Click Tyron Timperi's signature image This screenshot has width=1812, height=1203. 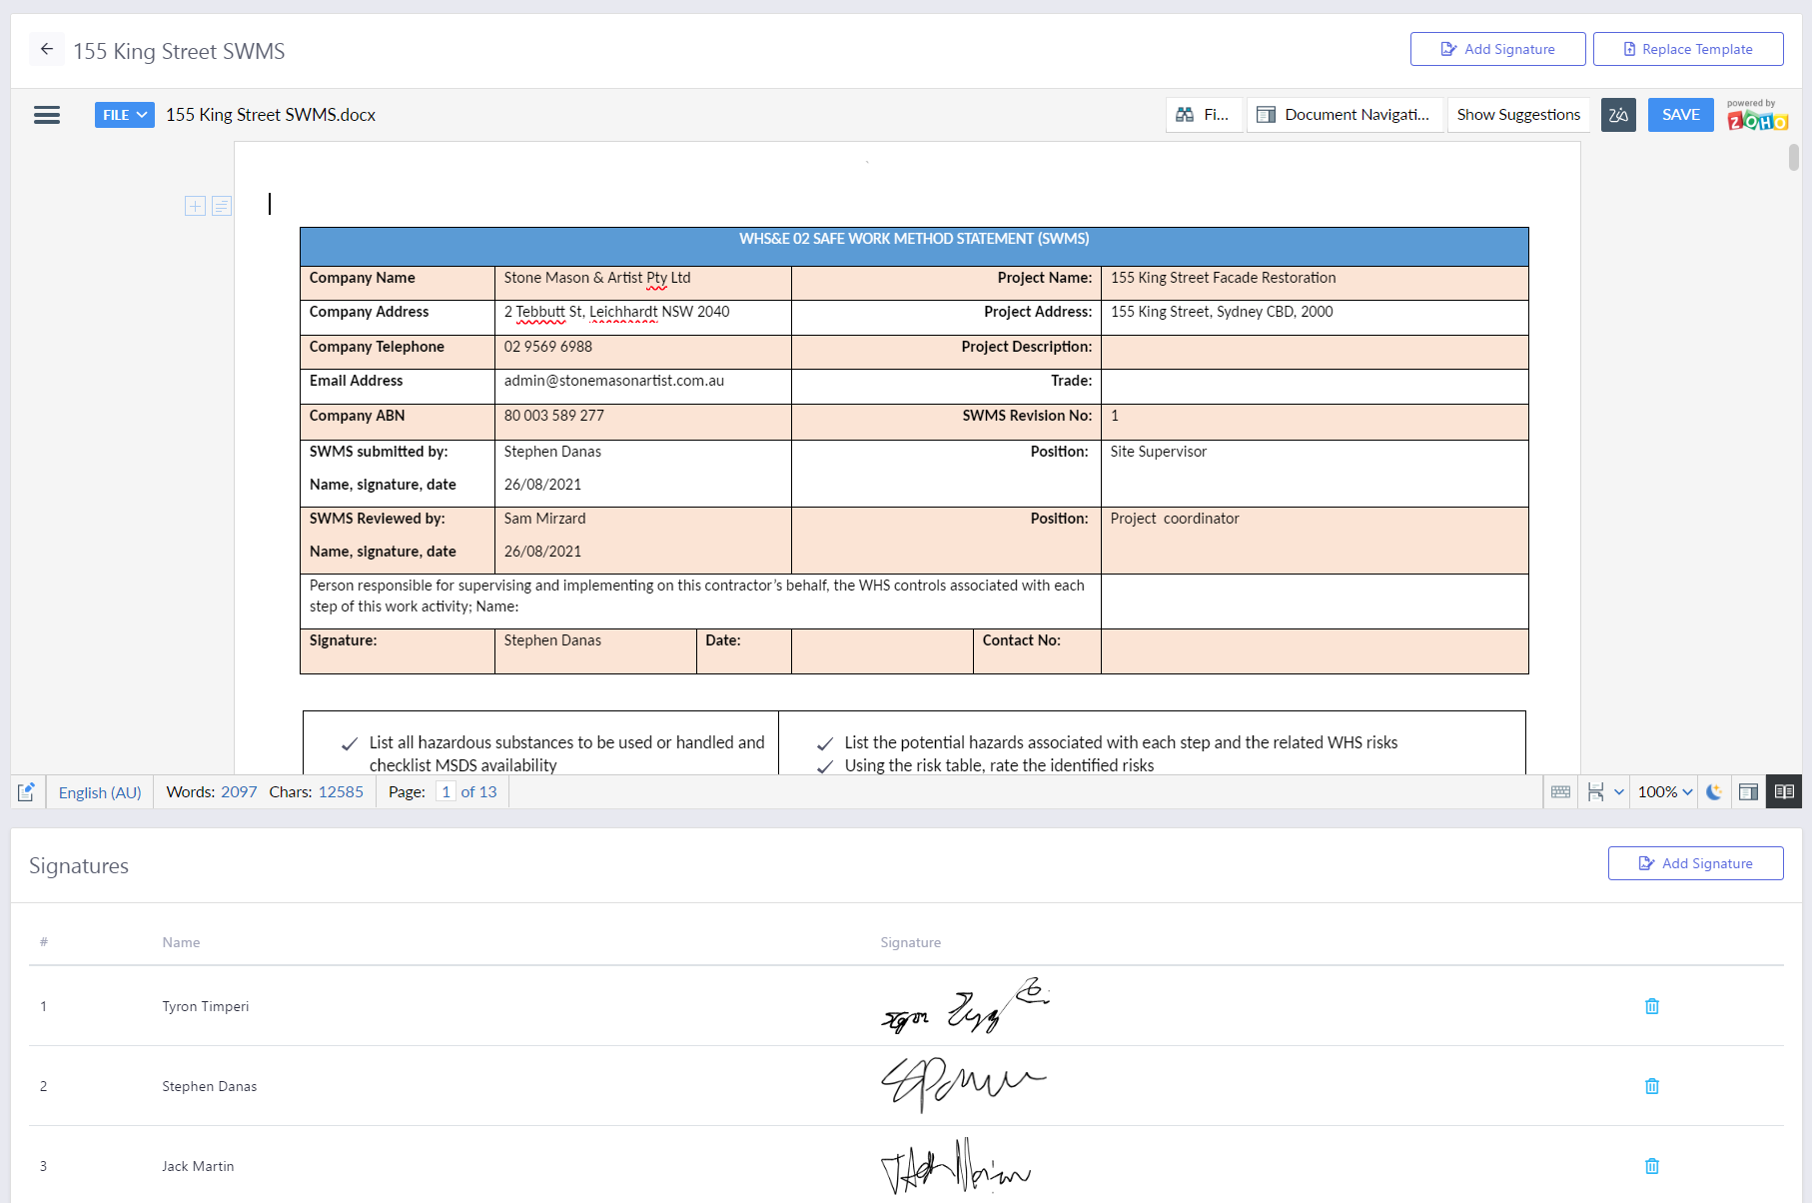tap(965, 1006)
